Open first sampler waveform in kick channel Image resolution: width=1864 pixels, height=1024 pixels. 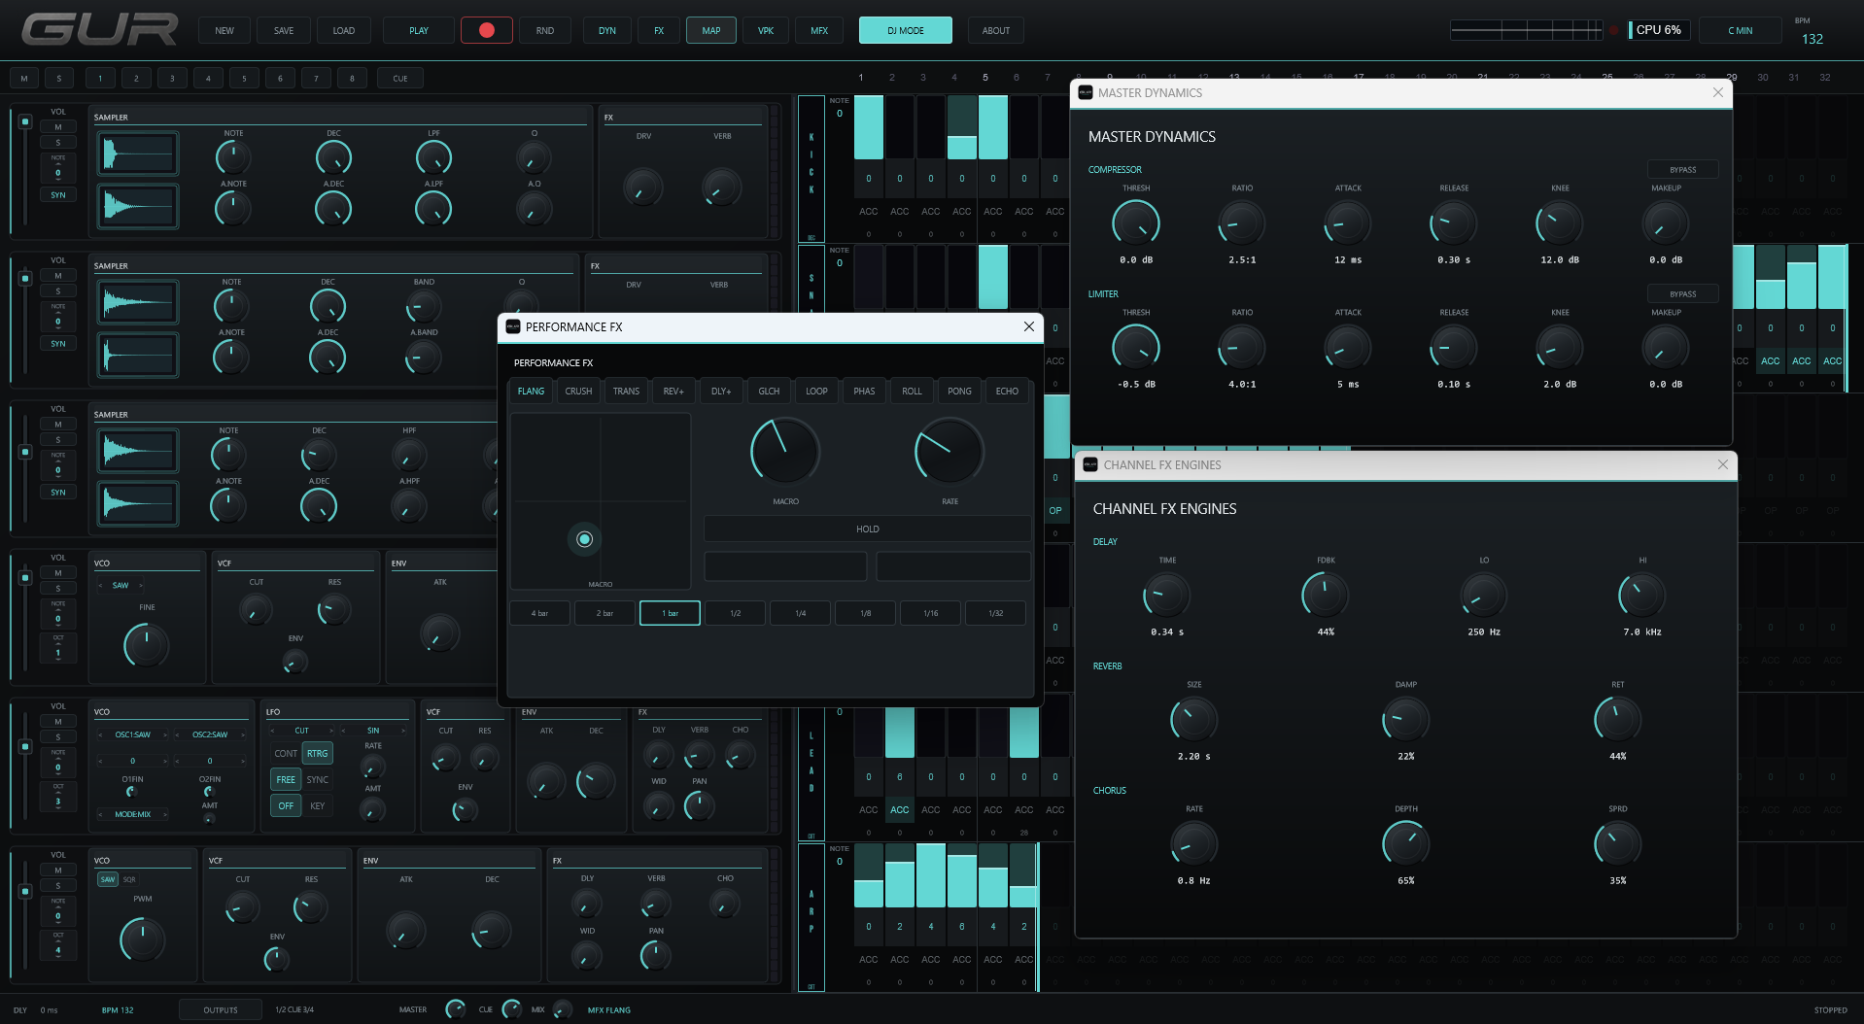pyautogui.click(x=138, y=154)
